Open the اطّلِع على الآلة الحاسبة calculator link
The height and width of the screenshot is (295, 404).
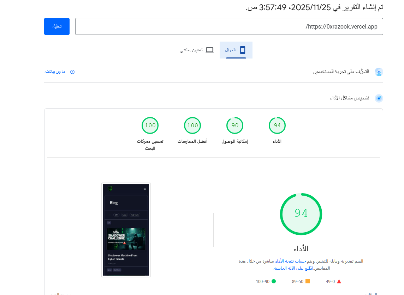pyautogui.click(x=293, y=268)
